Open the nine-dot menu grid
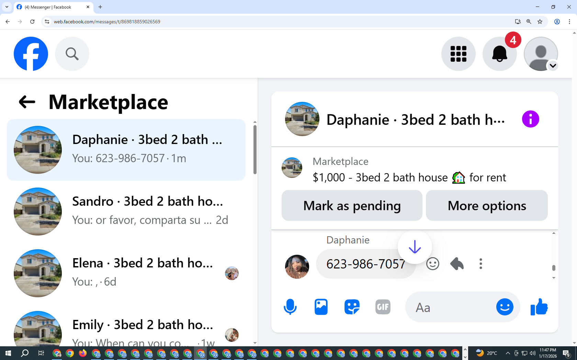Screen dimensions: 577x360 coord(459,54)
